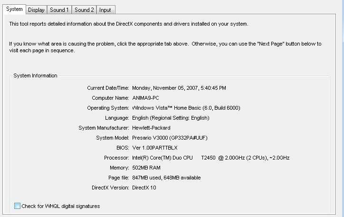Click the DirectX 10 version value

(x=144, y=188)
